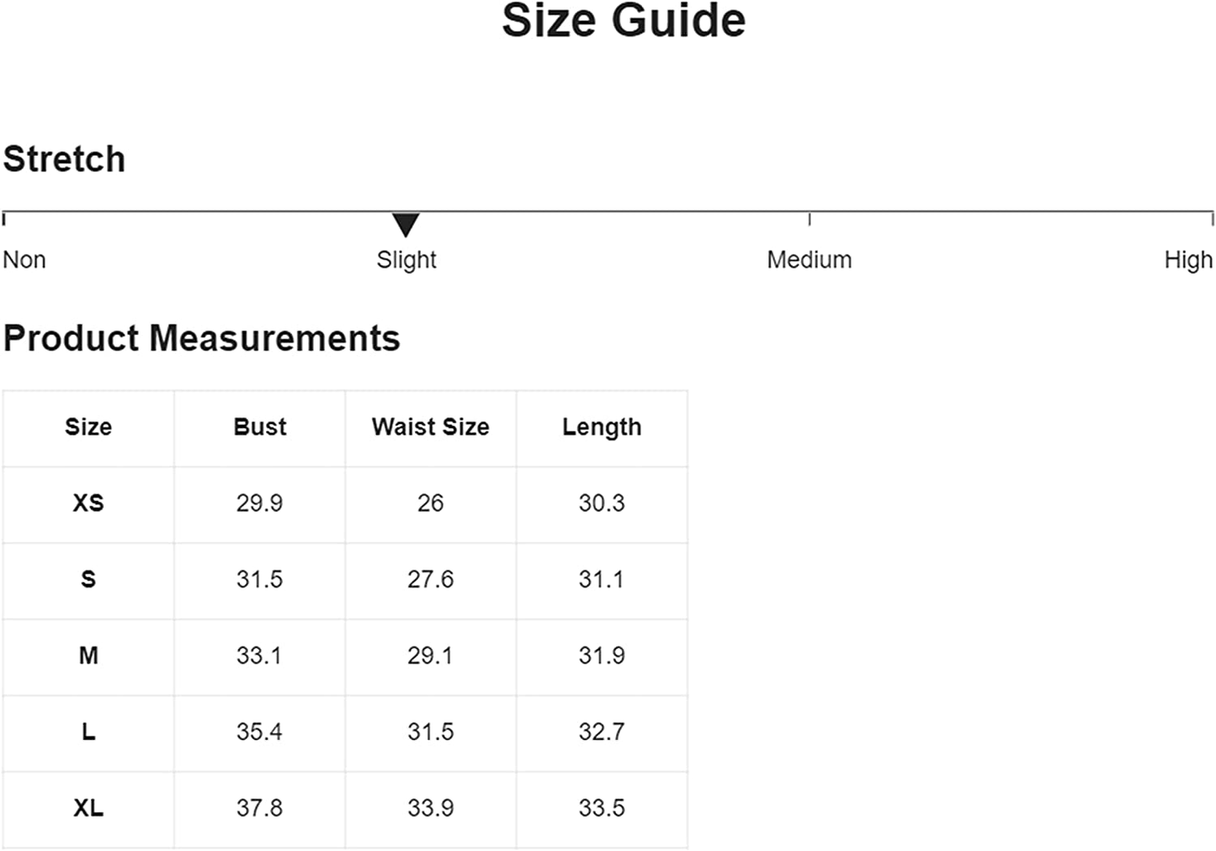Select the S size row label
Viewport: 1216px width, 851px height.
(88, 579)
